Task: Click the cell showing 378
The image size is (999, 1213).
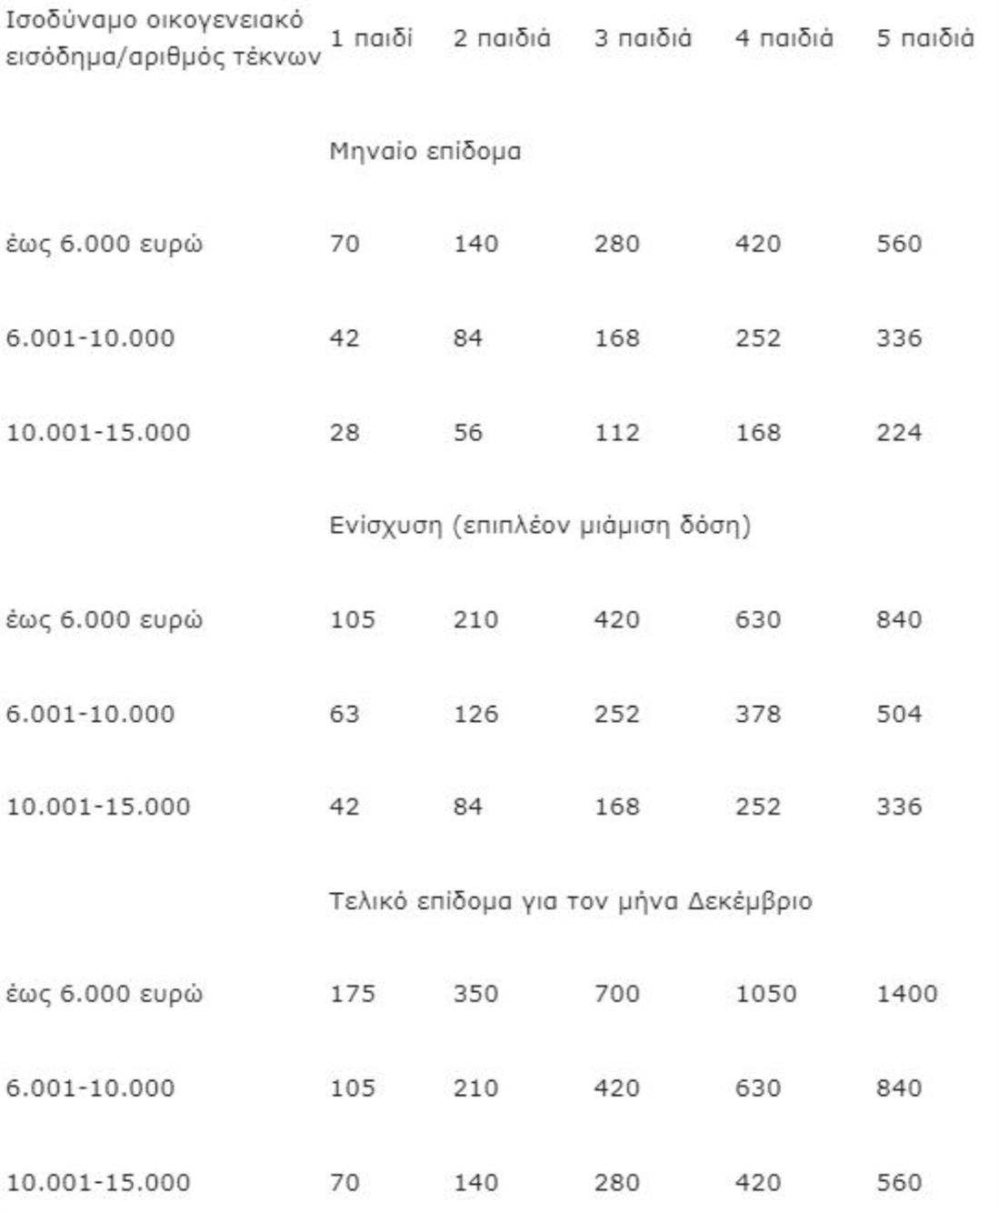Action: click(758, 714)
